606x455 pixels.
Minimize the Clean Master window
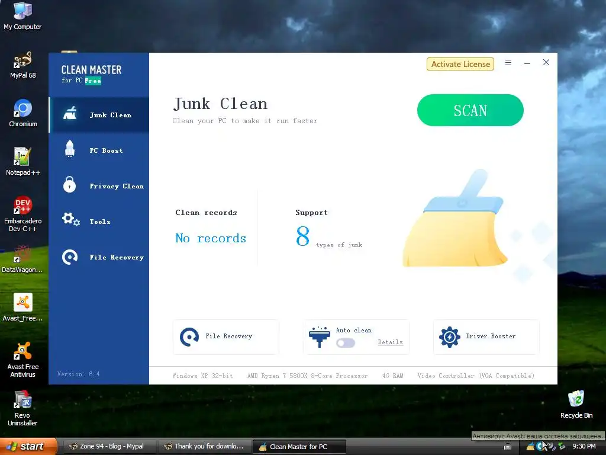[527, 63]
